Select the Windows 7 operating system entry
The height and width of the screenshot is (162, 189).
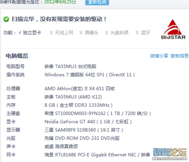pos(90,75)
